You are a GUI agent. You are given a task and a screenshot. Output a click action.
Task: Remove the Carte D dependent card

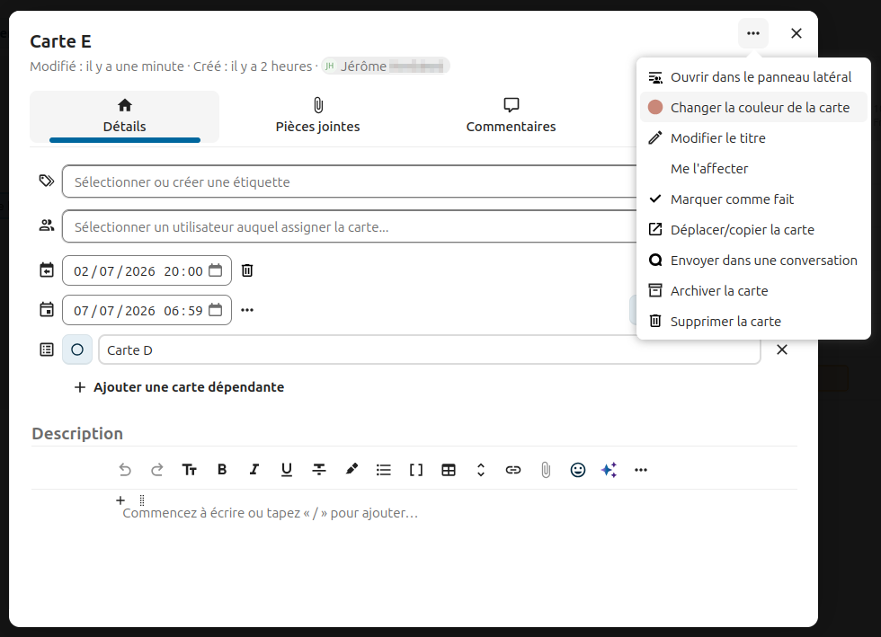(781, 350)
